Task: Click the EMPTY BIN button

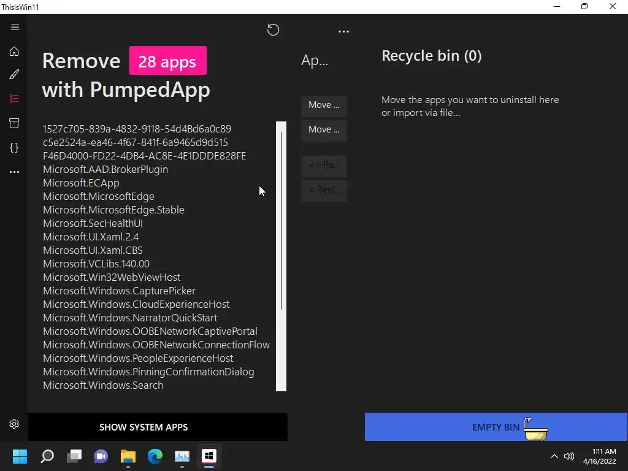Action: (x=496, y=427)
